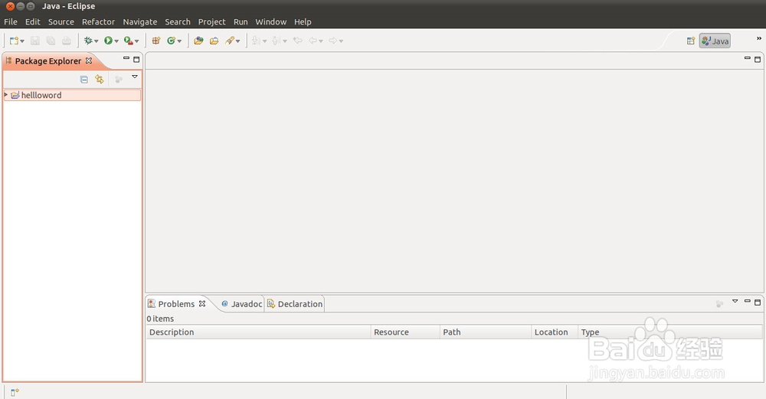
Task: Open the Run configurations dropdown arrow
Action: pos(116,41)
